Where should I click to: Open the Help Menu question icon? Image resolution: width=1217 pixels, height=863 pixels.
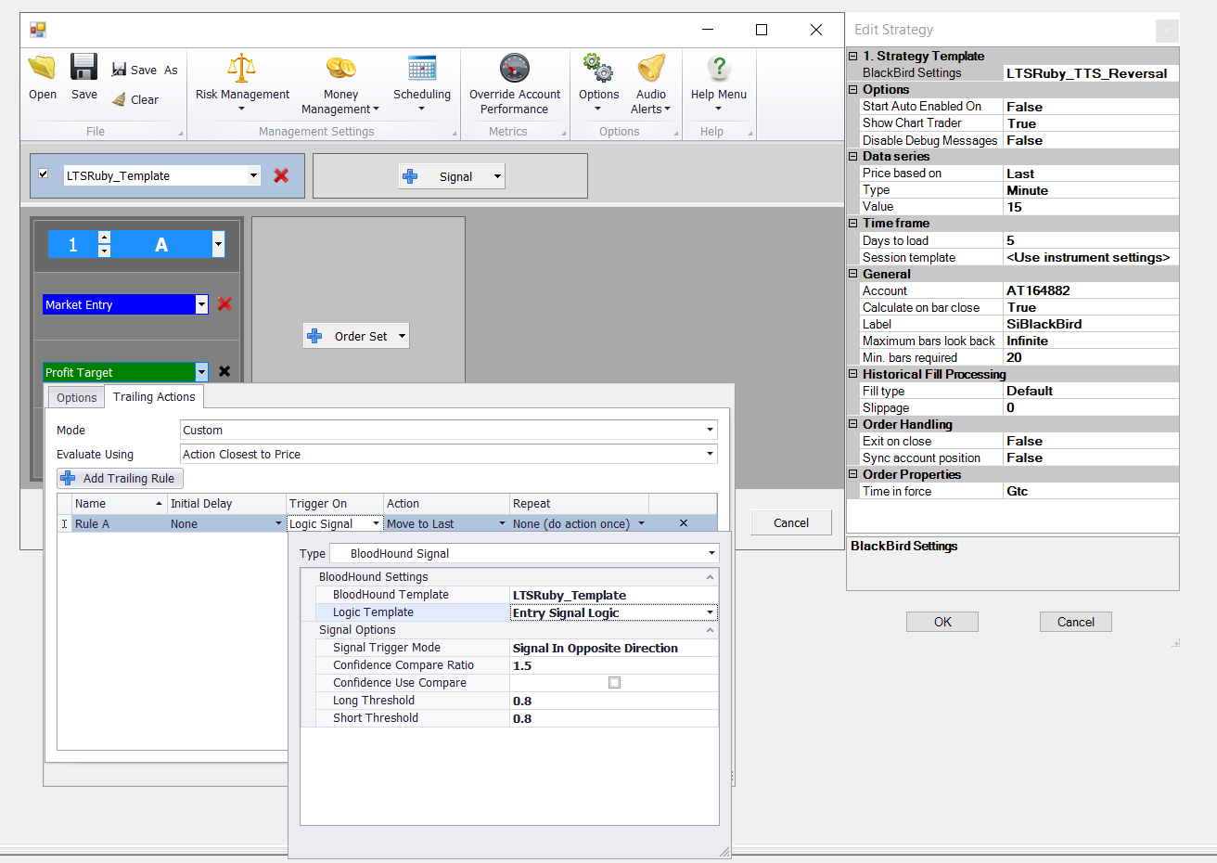[718, 68]
